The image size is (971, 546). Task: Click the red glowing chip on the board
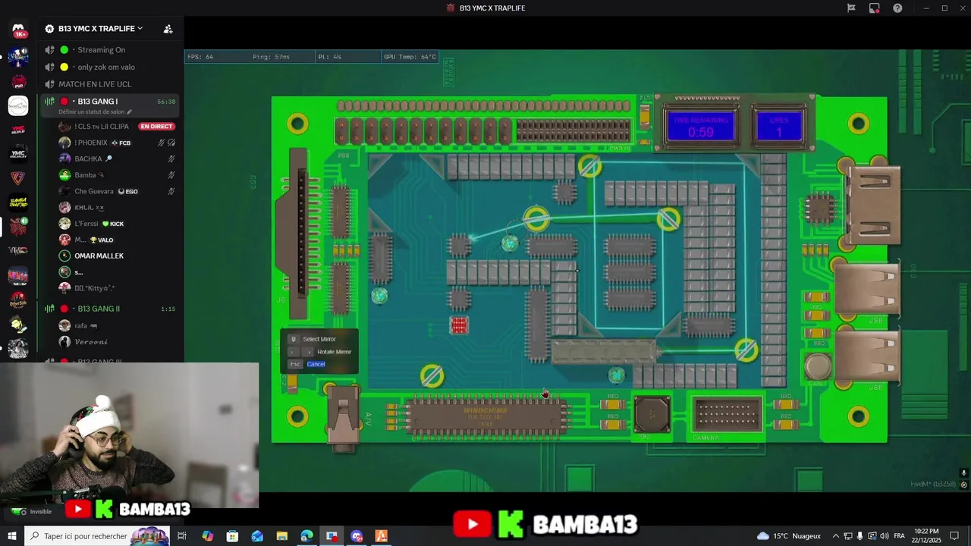click(x=459, y=325)
